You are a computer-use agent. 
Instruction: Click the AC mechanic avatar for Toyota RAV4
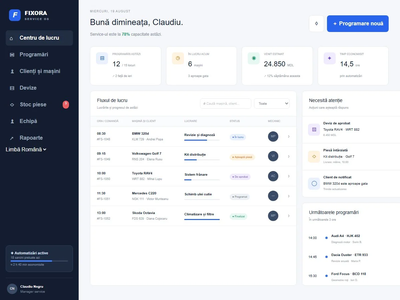point(273,176)
